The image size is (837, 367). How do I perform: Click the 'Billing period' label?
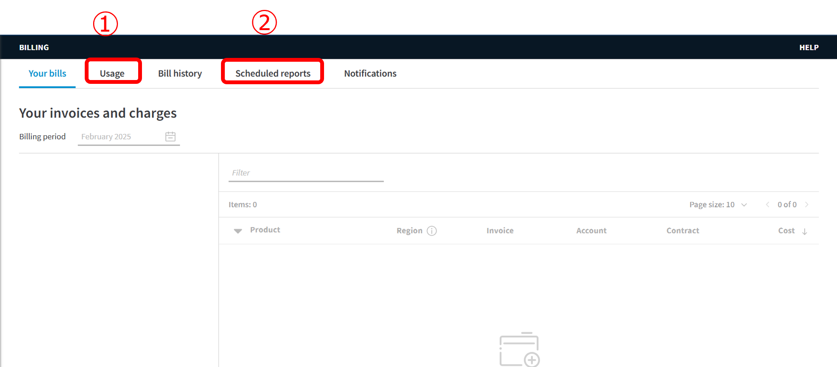click(x=42, y=136)
